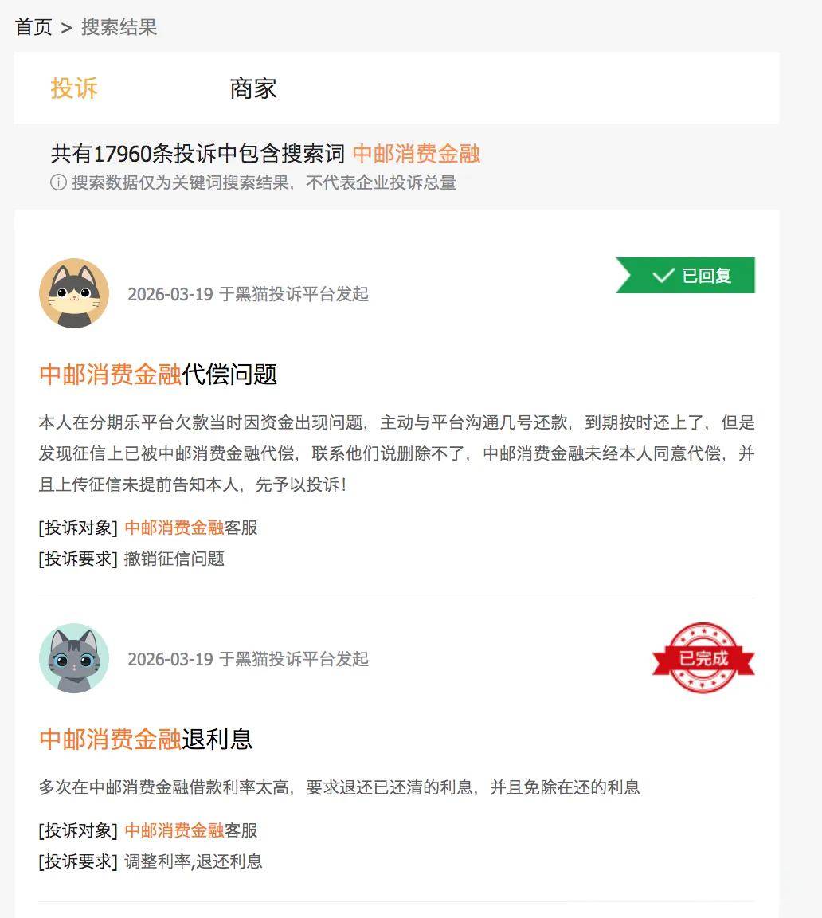822x918 pixels.
Task: Switch to the 投诉 tab
Action: (x=74, y=88)
